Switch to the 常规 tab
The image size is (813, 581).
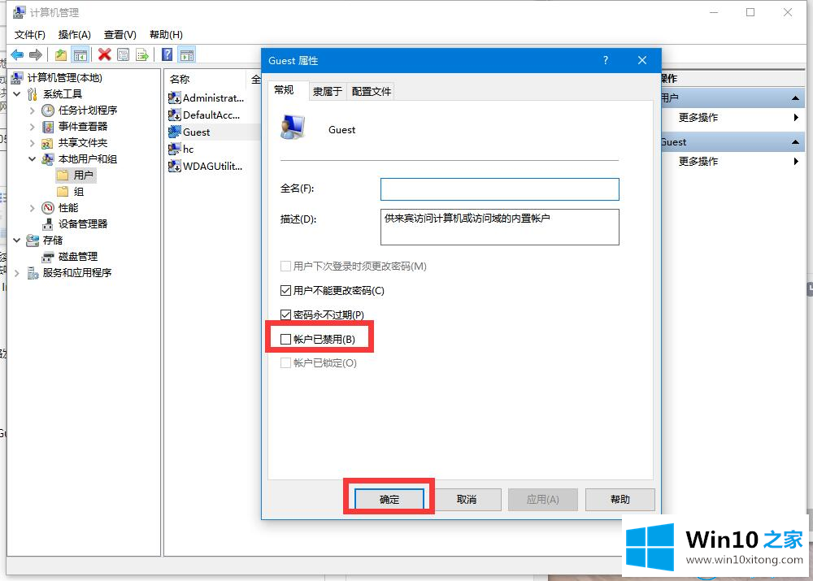point(284,89)
